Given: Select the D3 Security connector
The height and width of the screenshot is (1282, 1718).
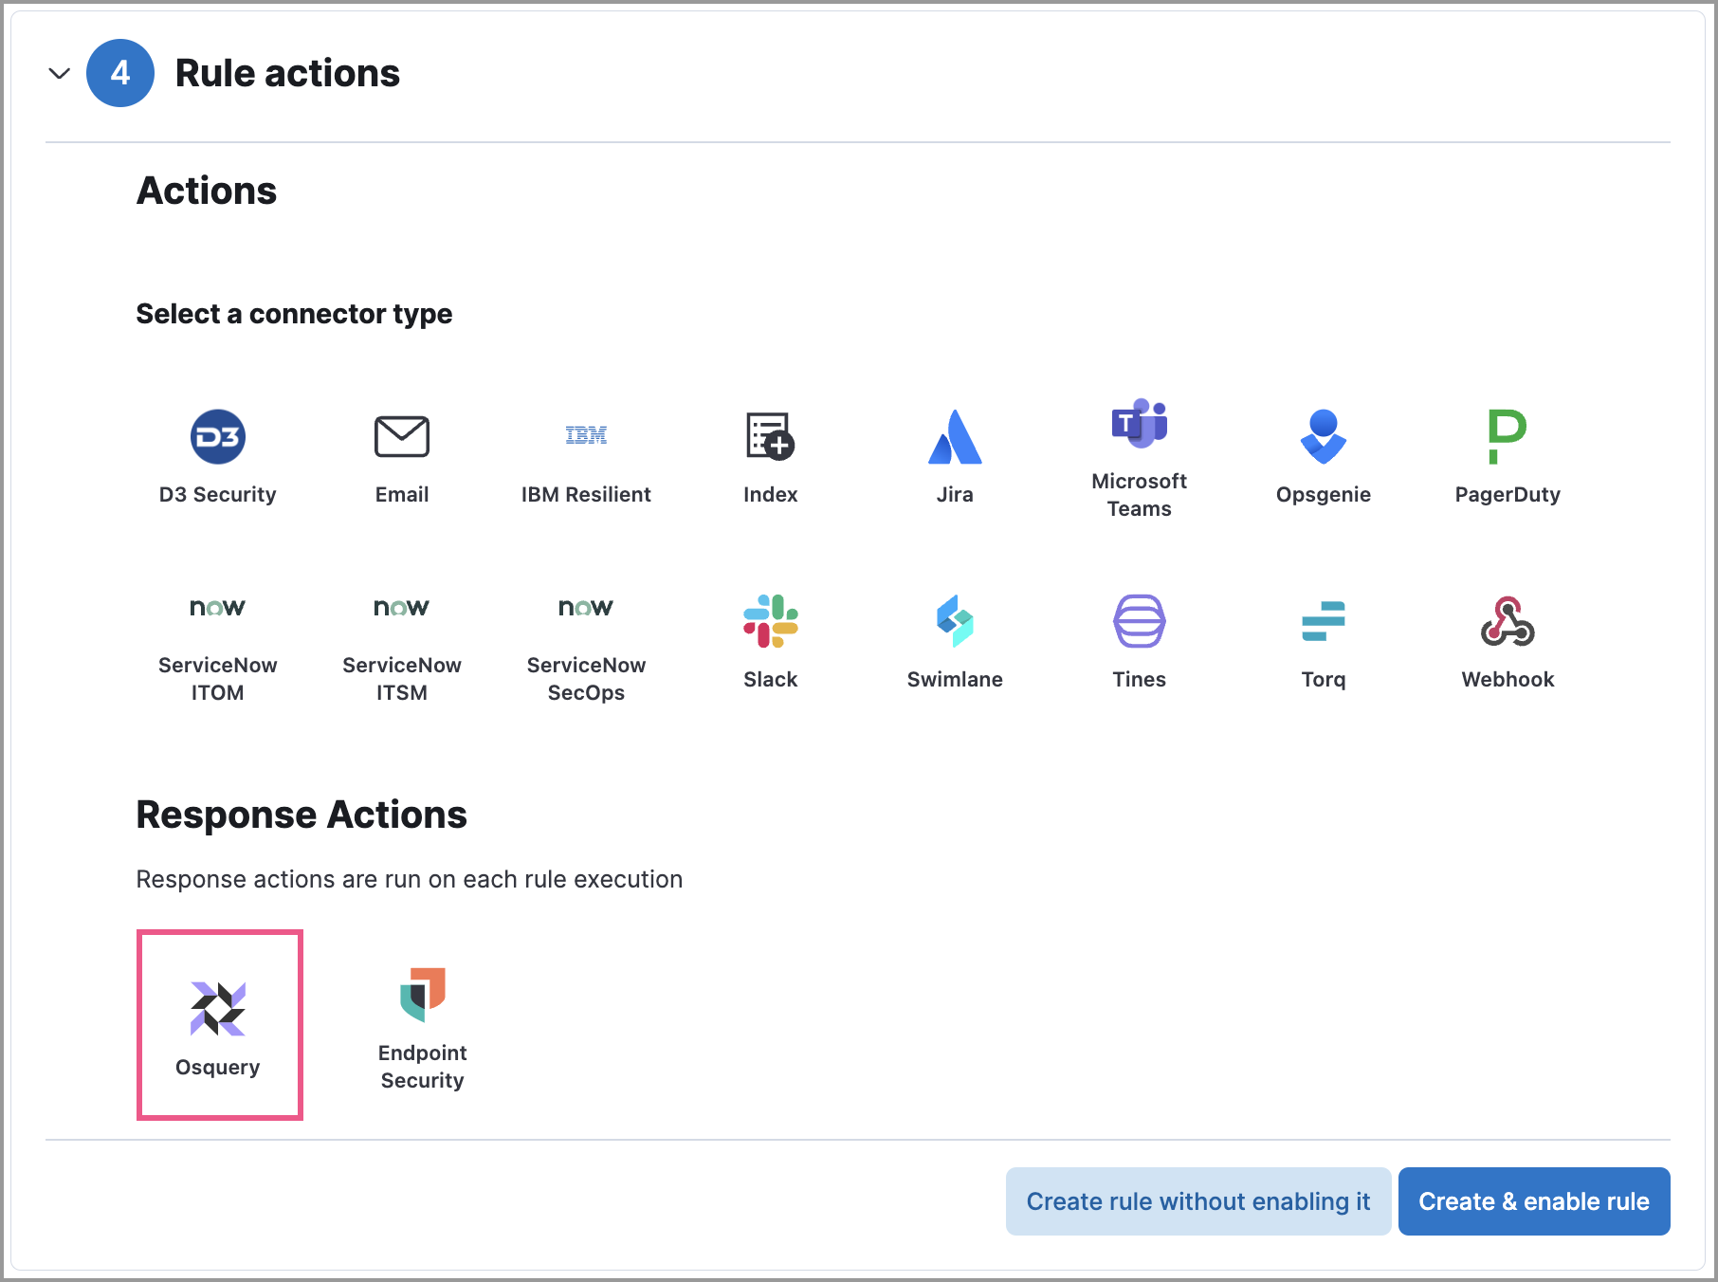Looking at the screenshot, I should point(217,456).
